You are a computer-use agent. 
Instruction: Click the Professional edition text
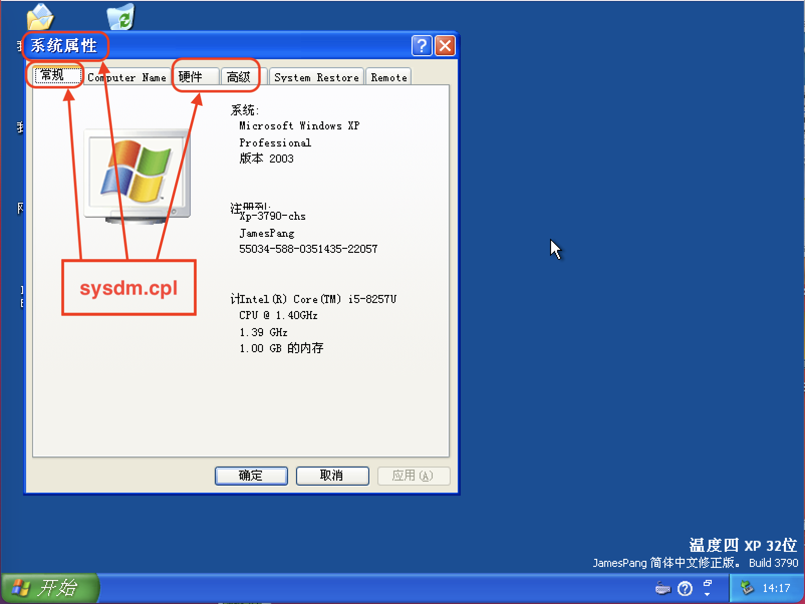275,142
